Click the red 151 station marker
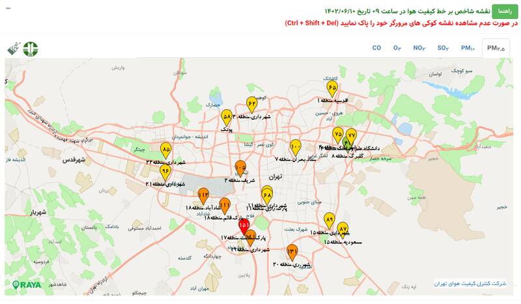 [x=244, y=226]
